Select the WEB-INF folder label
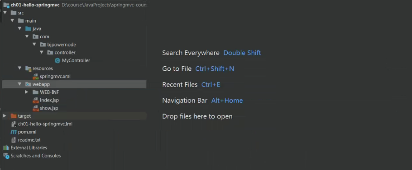This screenshot has width=412, height=170. click(x=49, y=92)
